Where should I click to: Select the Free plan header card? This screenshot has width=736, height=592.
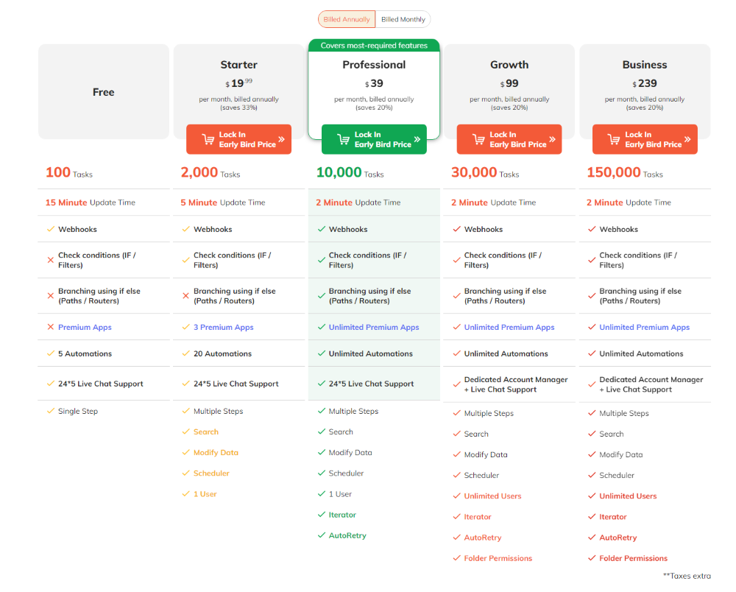(104, 92)
